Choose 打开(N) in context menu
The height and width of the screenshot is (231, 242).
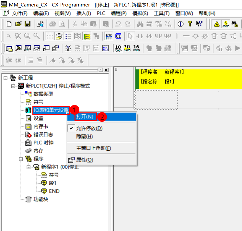(x=101, y=117)
